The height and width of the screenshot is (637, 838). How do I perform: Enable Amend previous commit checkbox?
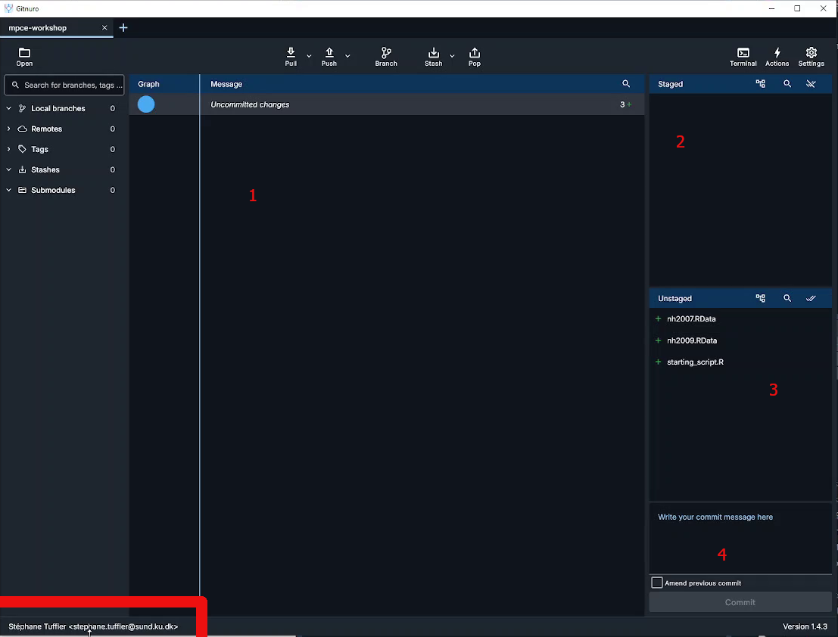[657, 583]
